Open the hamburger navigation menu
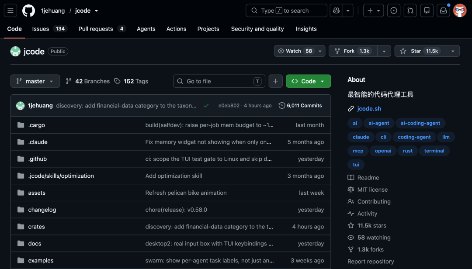The image size is (472, 269). click(x=10, y=10)
